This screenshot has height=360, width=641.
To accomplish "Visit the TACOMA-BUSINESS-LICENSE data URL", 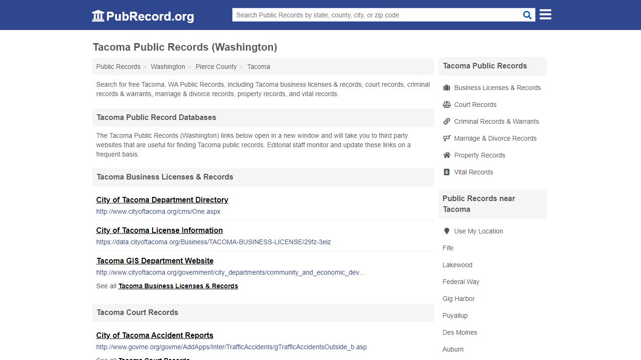I will [214, 242].
